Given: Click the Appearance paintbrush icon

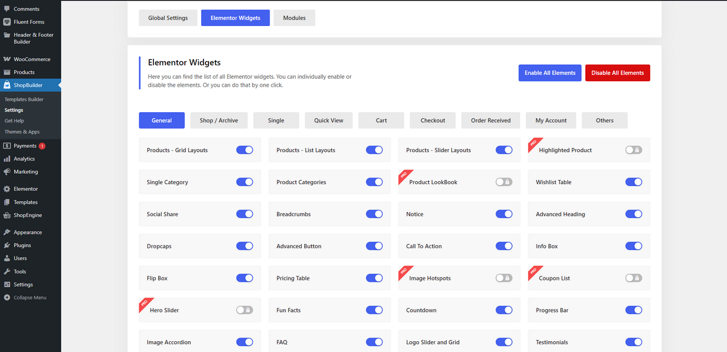Looking at the screenshot, I should click(7, 232).
